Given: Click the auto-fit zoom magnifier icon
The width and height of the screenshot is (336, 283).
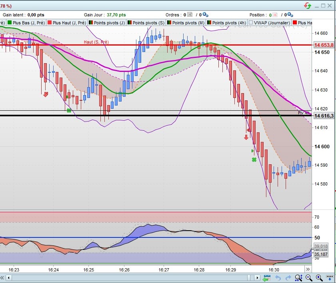Looking at the screenshot, I should [x=298, y=278].
